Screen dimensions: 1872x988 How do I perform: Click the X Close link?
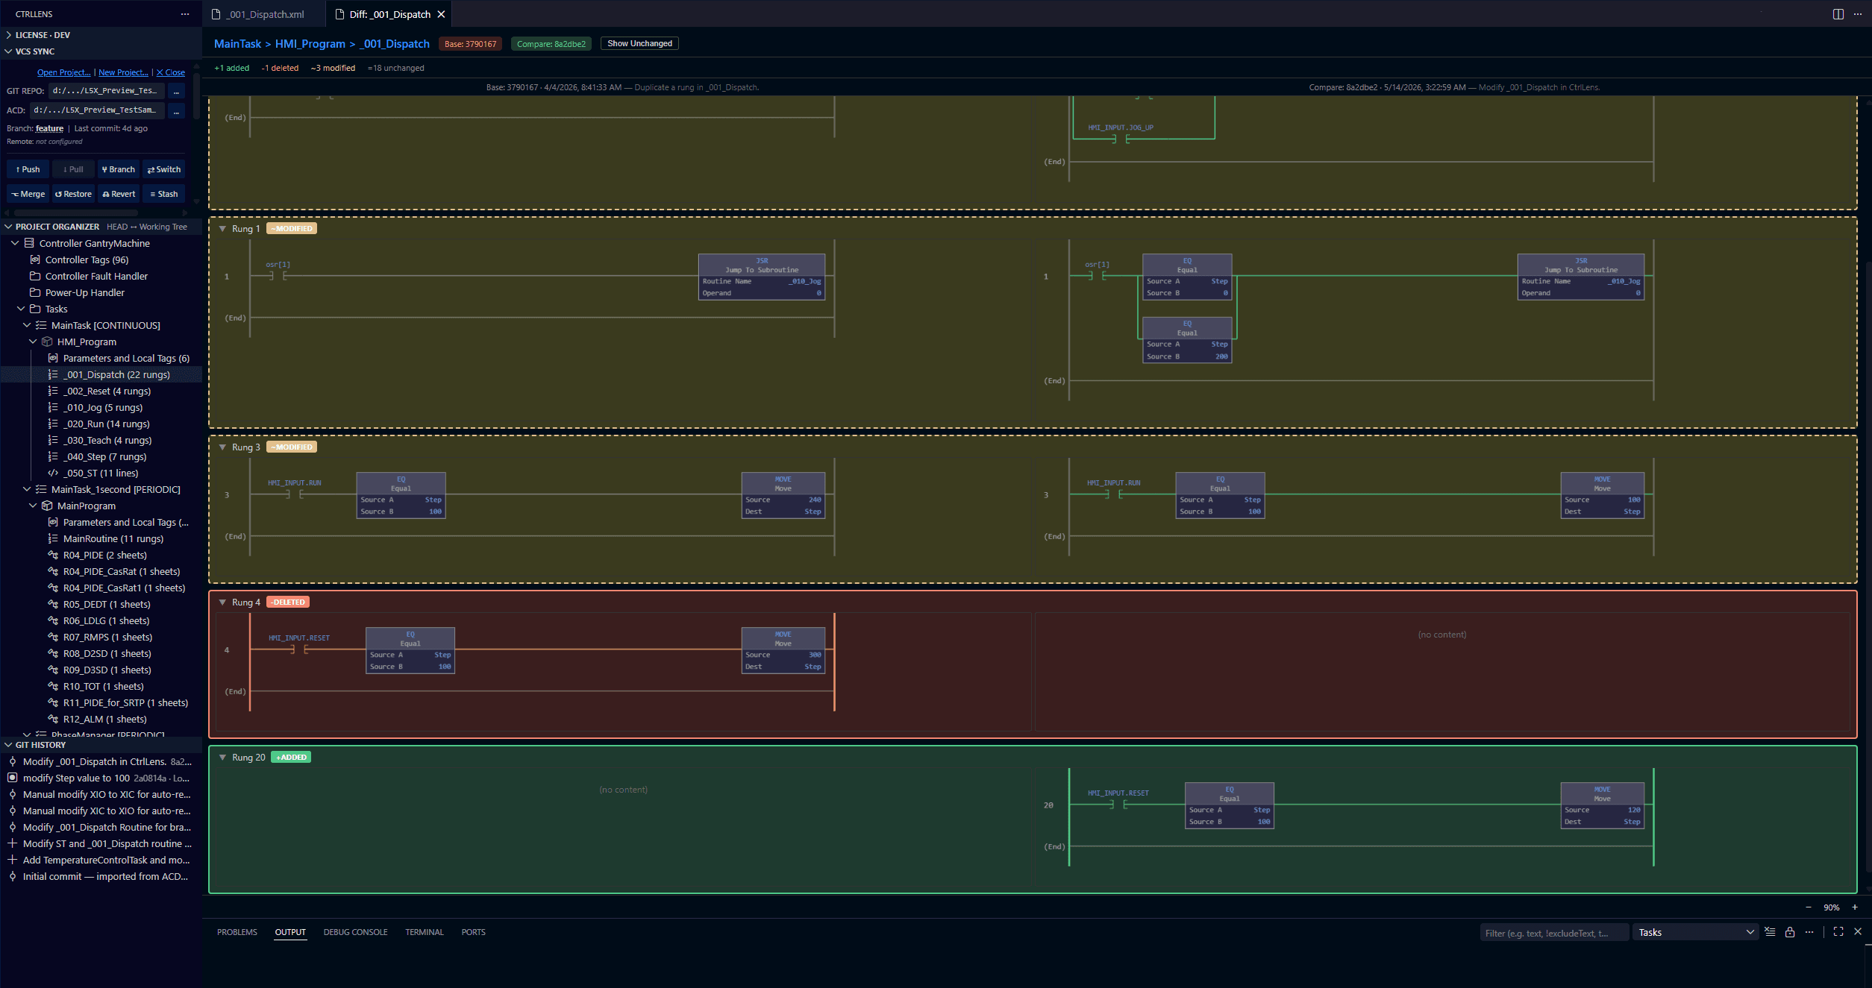click(171, 72)
